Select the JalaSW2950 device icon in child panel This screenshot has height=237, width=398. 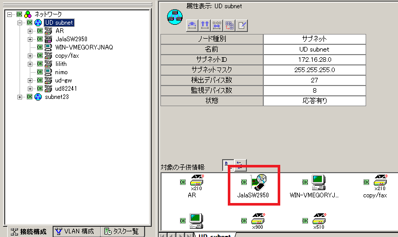pyautogui.click(x=259, y=182)
